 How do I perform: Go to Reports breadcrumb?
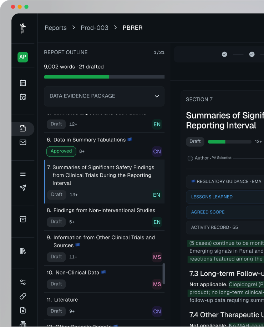click(x=56, y=28)
